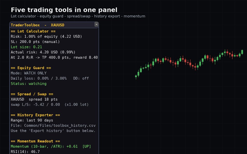Select the '== Equity Guard ==' header
Screen dimensions: 247x154
31,68
